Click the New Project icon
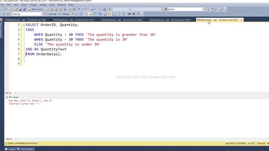The width and height of the screenshot is (269, 151). coord(4,9)
